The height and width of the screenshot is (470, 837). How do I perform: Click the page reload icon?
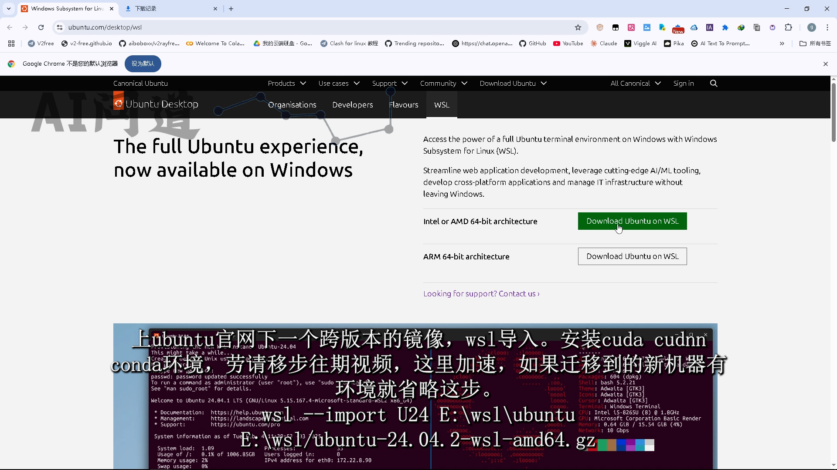(x=41, y=27)
